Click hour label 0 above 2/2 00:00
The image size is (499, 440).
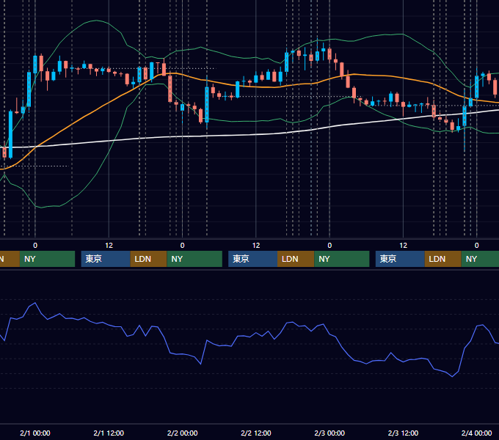pyautogui.click(x=182, y=246)
